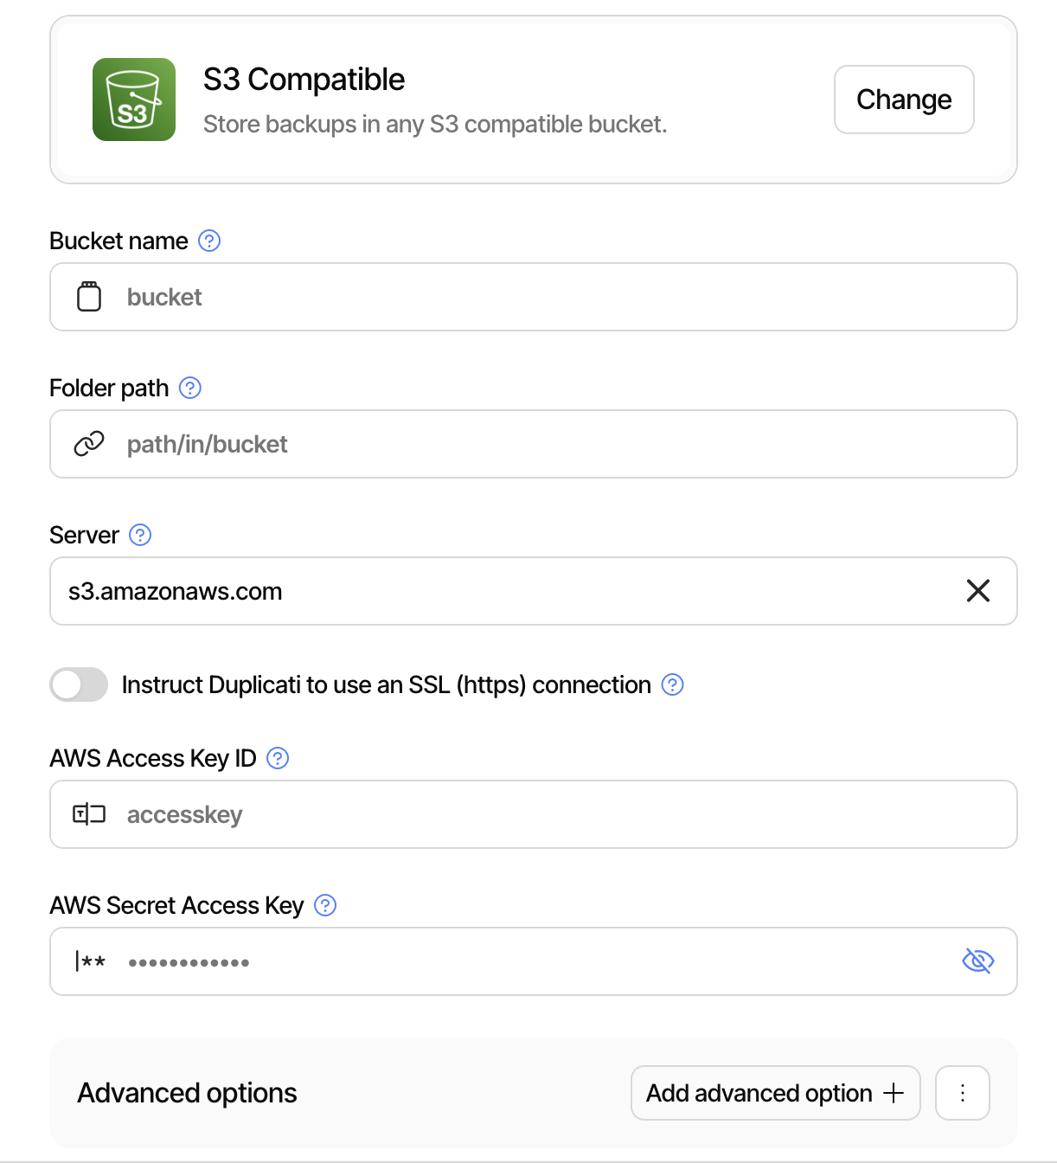Click into the Folder path field

point(554,444)
